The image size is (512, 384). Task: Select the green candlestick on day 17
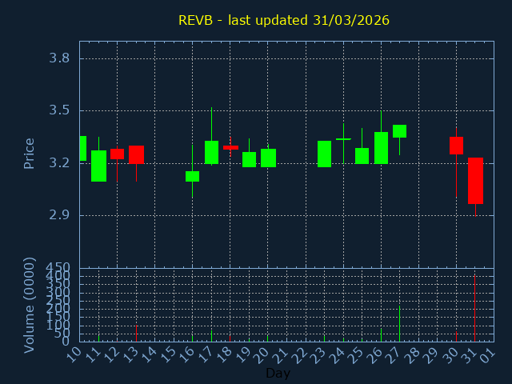[x=211, y=152]
